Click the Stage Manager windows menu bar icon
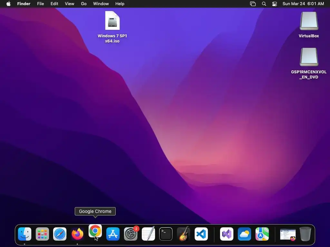The height and width of the screenshot is (247, 330). (x=253, y=4)
